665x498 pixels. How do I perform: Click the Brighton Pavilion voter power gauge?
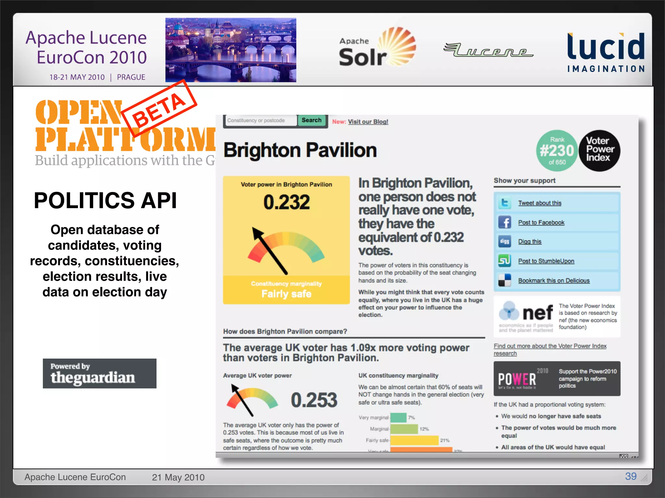[286, 252]
